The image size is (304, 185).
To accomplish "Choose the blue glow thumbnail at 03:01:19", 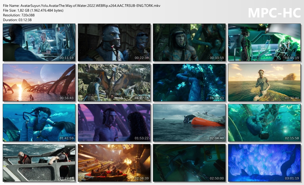I will (x=265, y=163).
